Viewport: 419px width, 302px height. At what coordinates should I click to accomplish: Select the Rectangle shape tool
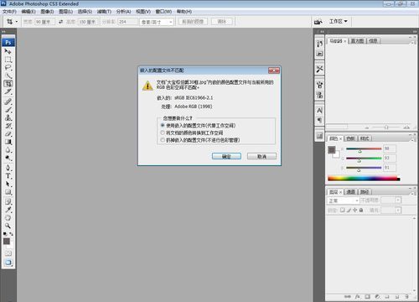(x=8, y=192)
